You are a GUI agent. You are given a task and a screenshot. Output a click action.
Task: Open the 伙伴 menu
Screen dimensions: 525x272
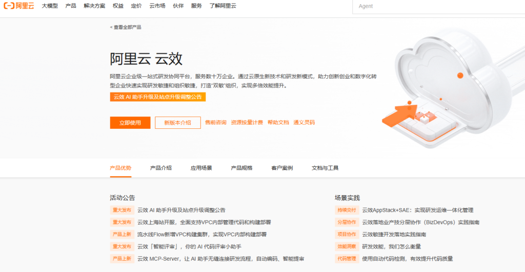click(x=178, y=6)
